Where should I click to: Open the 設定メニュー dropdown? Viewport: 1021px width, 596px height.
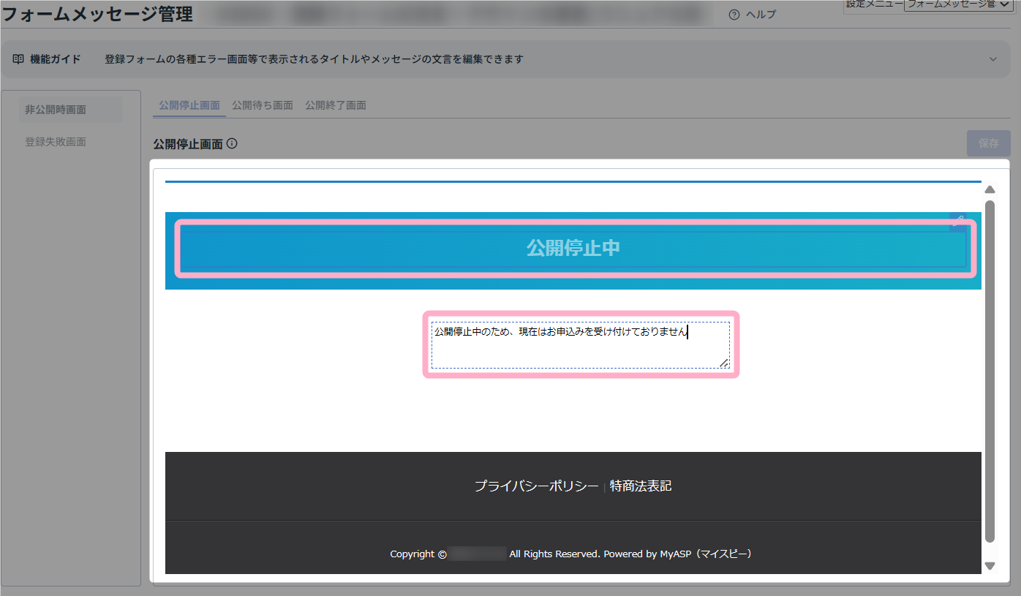pos(960,4)
